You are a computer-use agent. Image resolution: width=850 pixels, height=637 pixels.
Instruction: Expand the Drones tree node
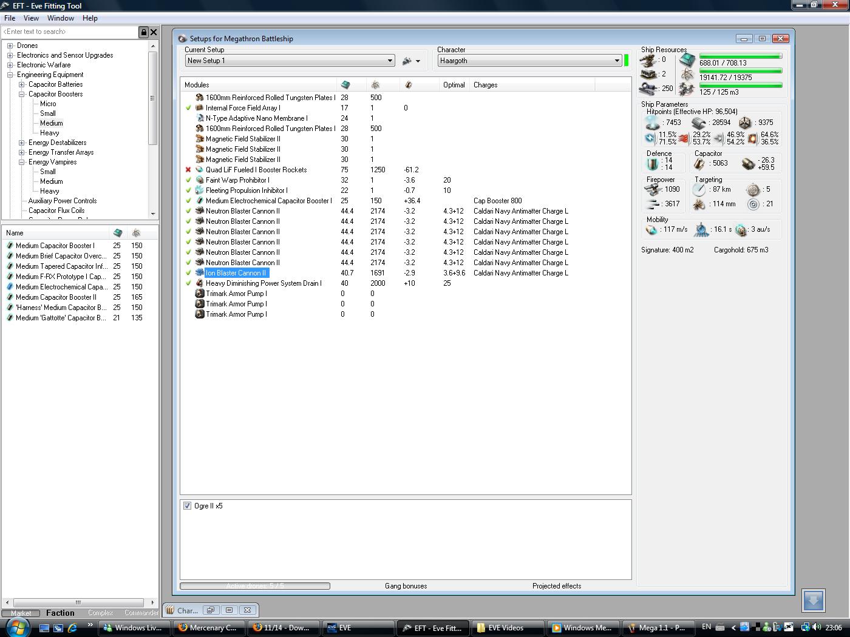[10, 45]
